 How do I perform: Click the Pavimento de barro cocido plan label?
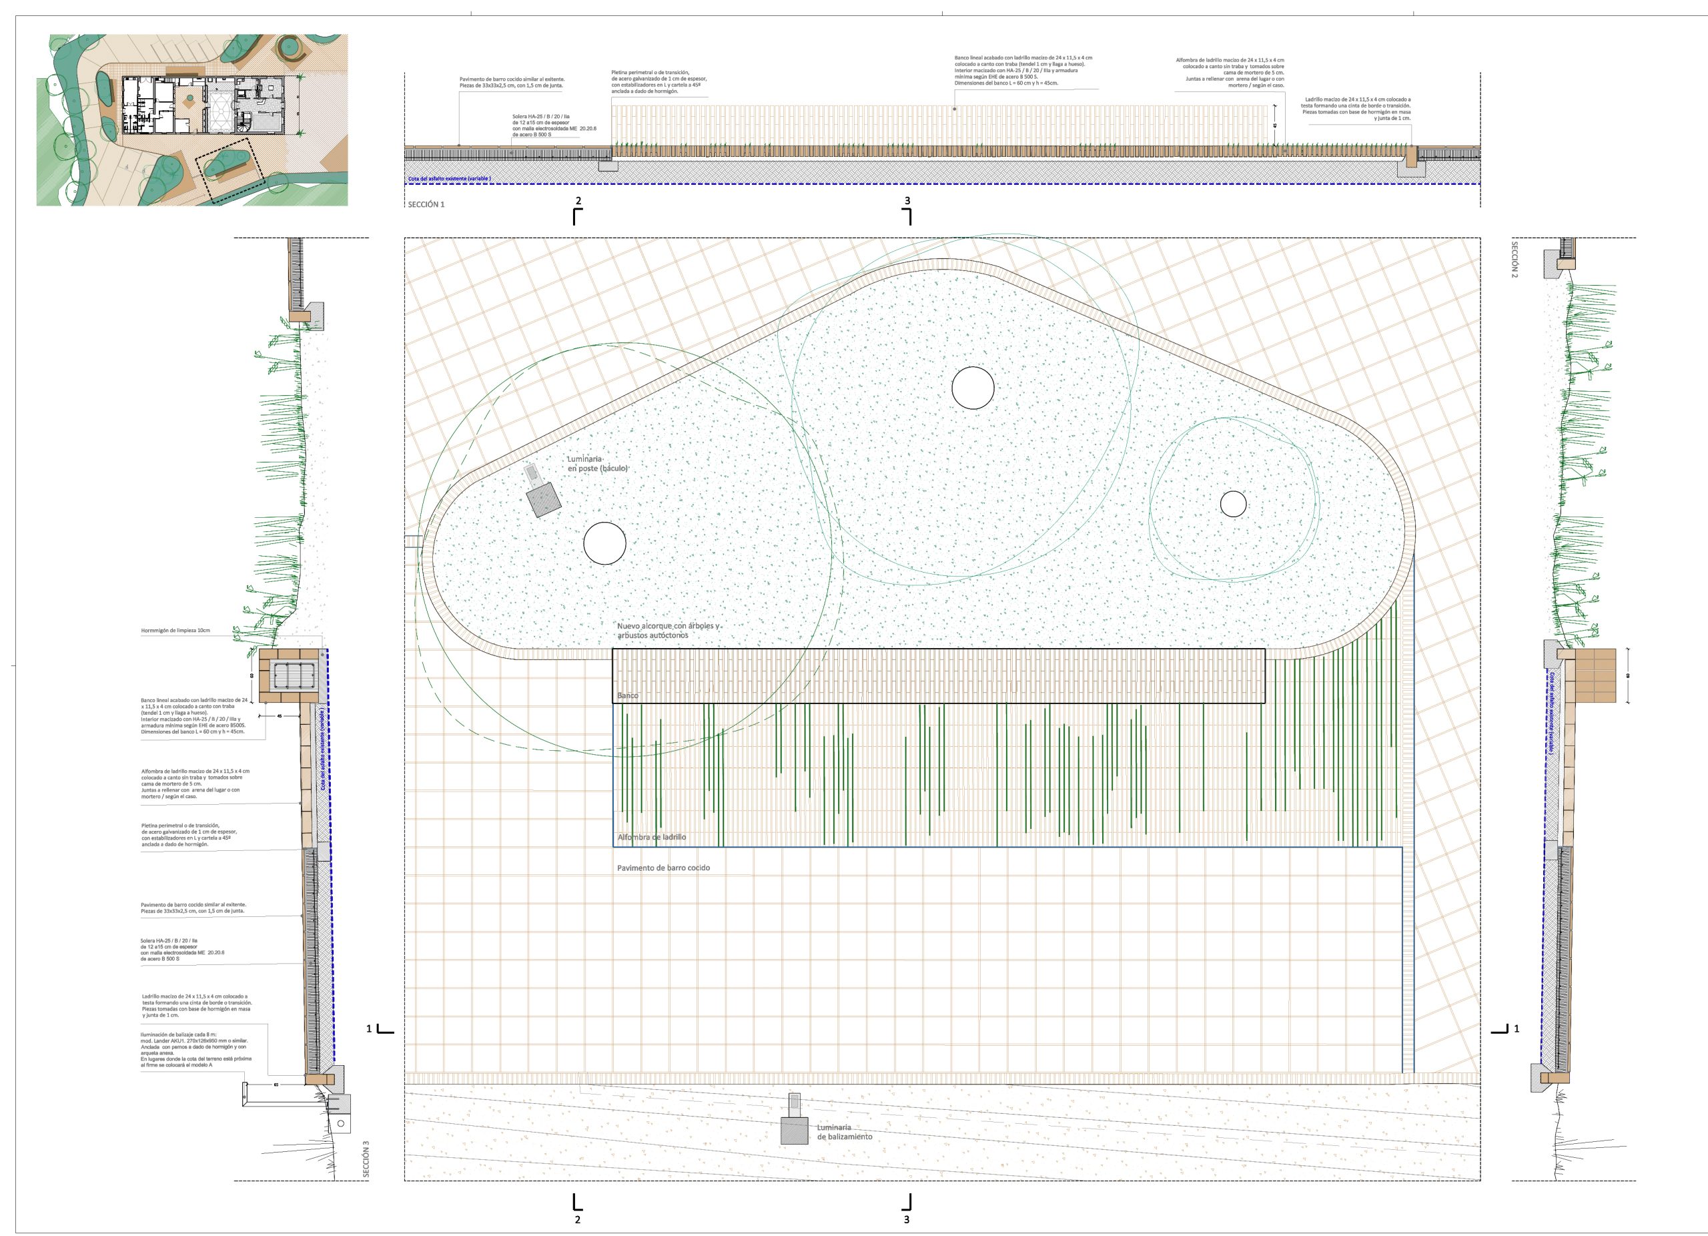pyautogui.click(x=663, y=868)
